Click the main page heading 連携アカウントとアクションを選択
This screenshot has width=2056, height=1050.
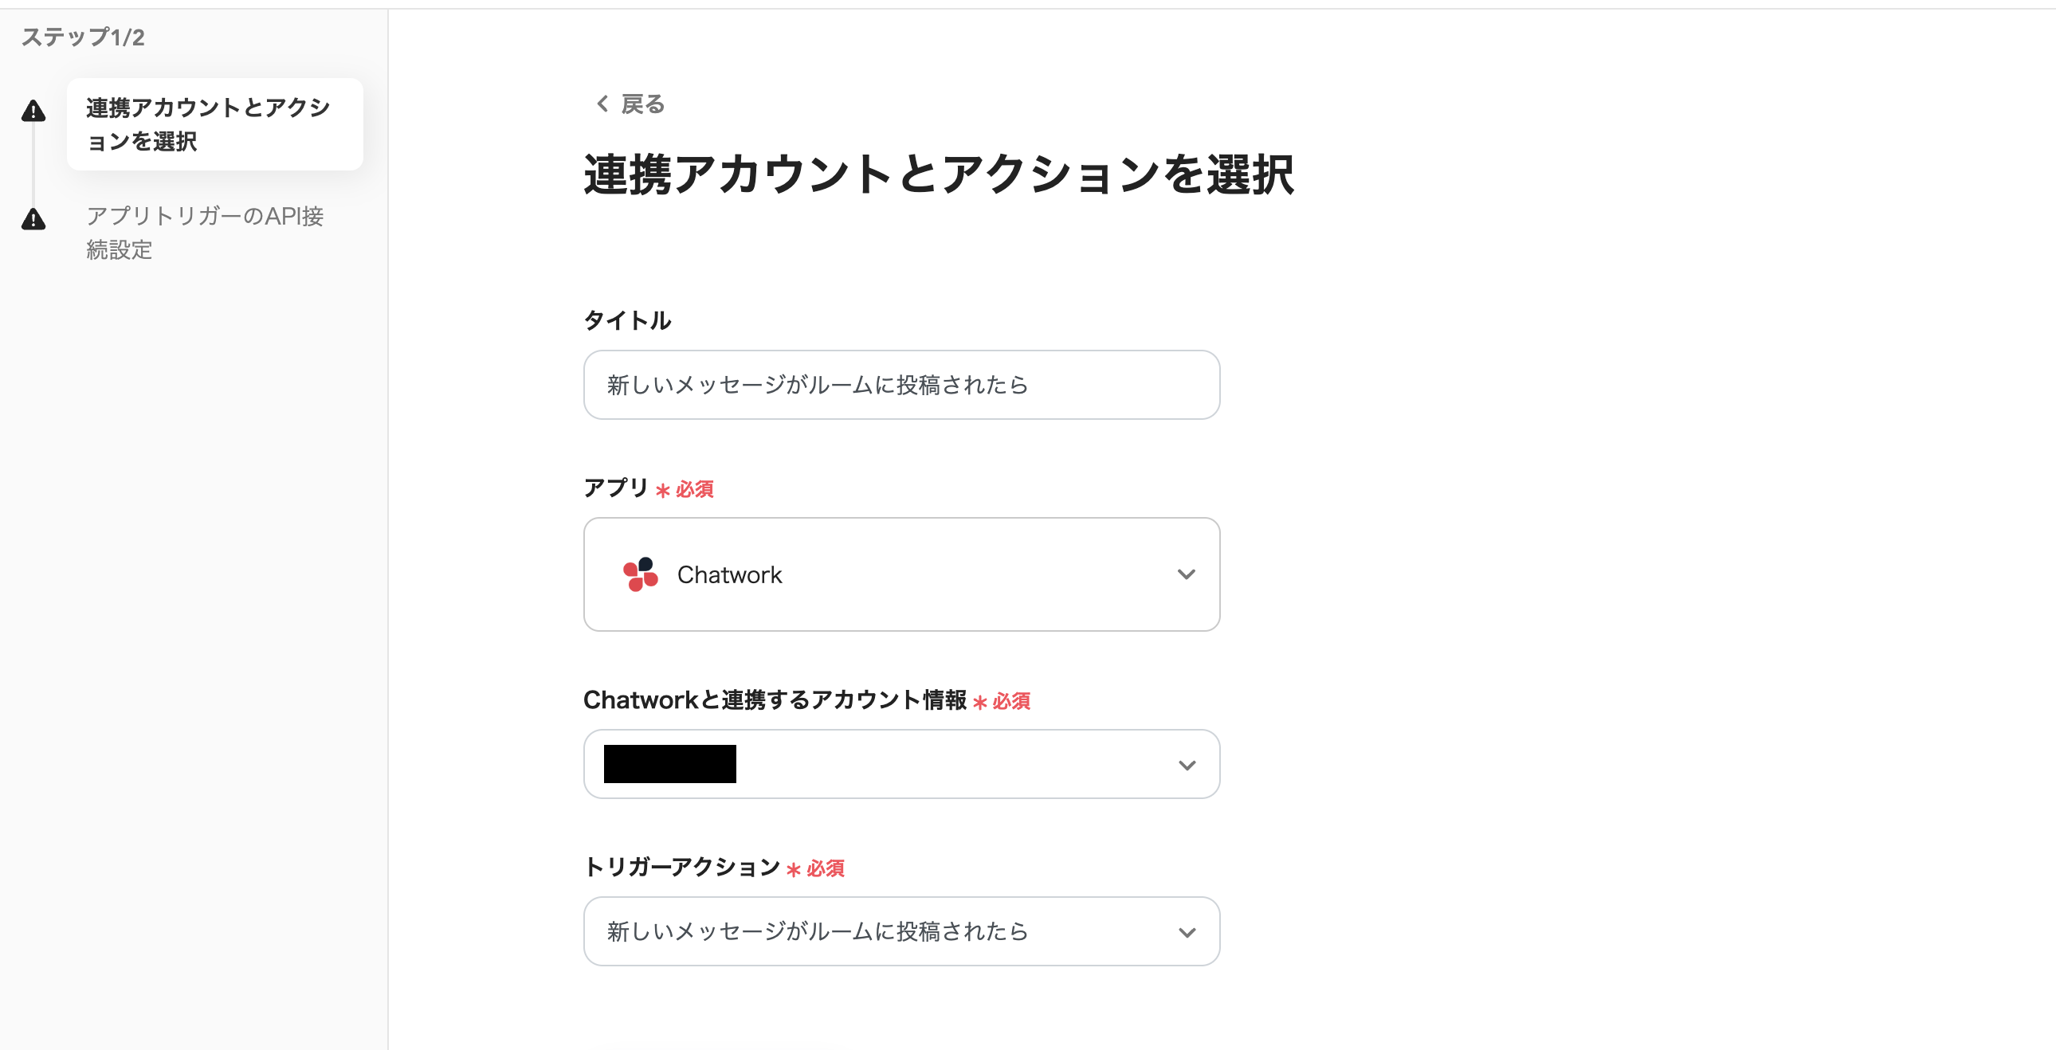point(938,174)
